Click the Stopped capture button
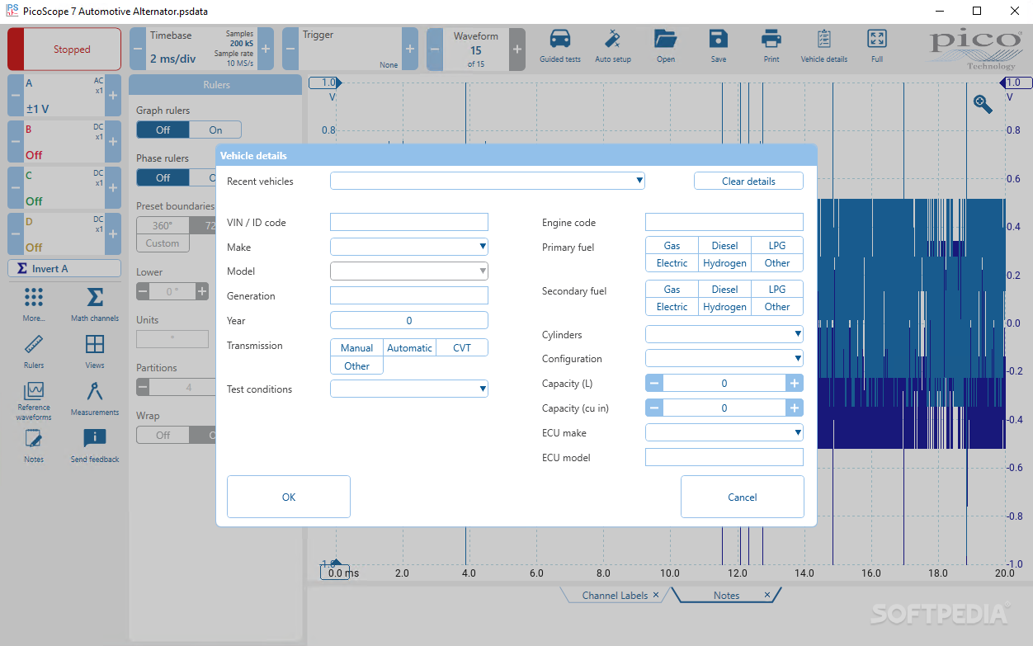The width and height of the screenshot is (1033, 646). point(64,49)
